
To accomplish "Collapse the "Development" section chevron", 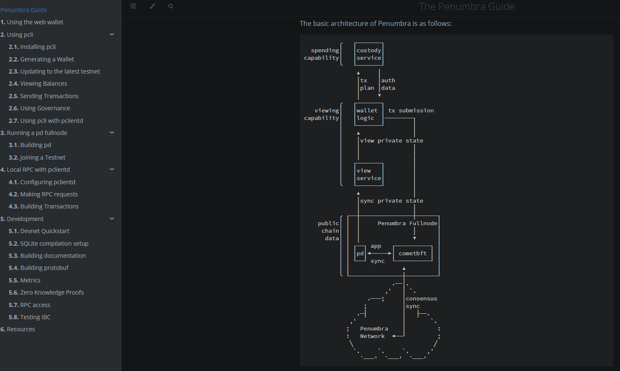I will tap(112, 219).
